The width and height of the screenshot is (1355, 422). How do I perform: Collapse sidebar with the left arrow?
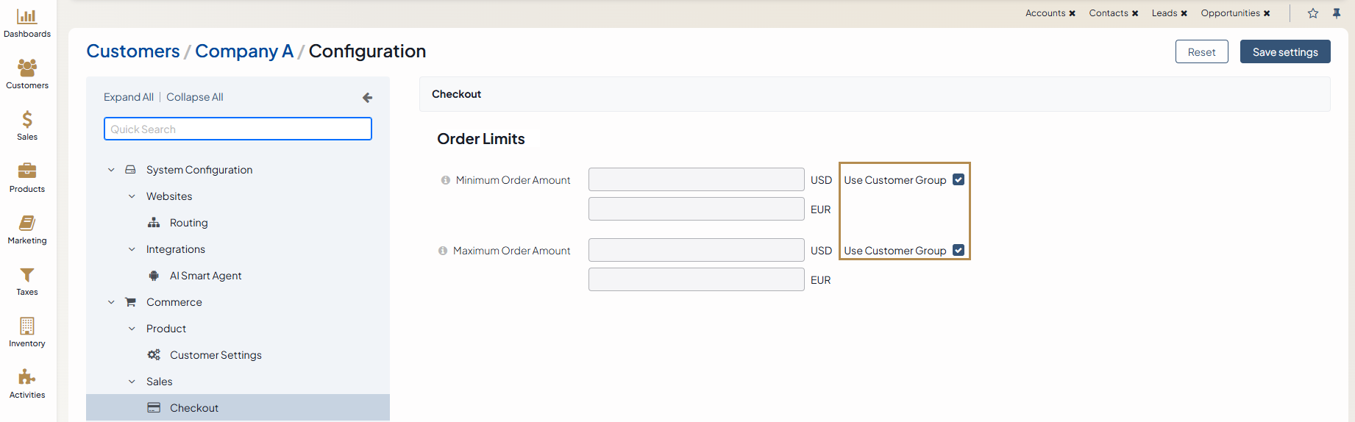pyautogui.click(x=367, y=97)
